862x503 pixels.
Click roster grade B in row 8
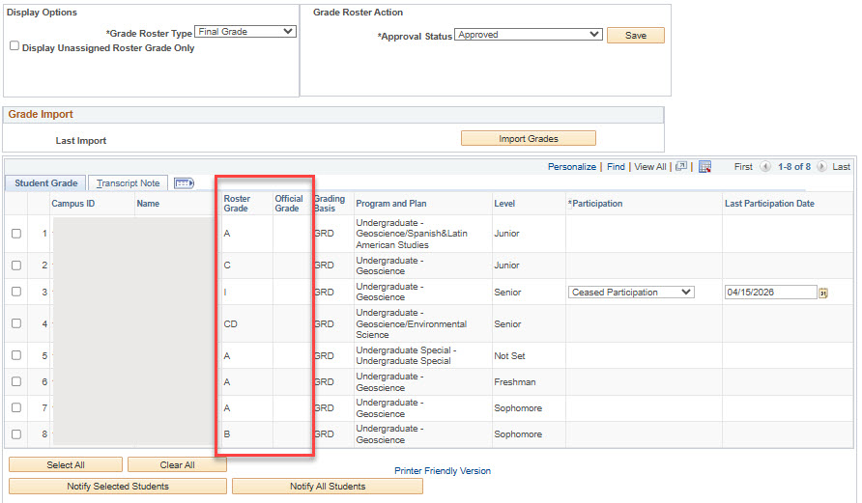(x=226, y=433)
